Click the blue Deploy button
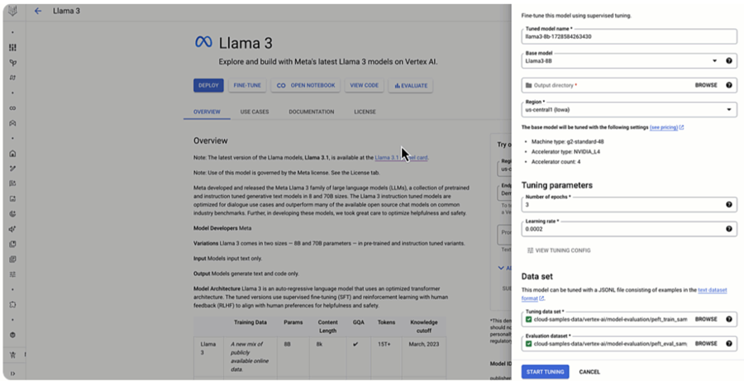The image size is (744, 381). point(208,85)
